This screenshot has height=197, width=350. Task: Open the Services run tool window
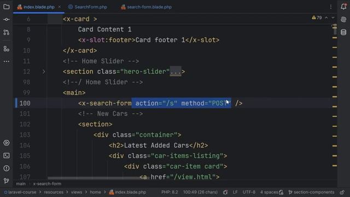click(6, 143)
